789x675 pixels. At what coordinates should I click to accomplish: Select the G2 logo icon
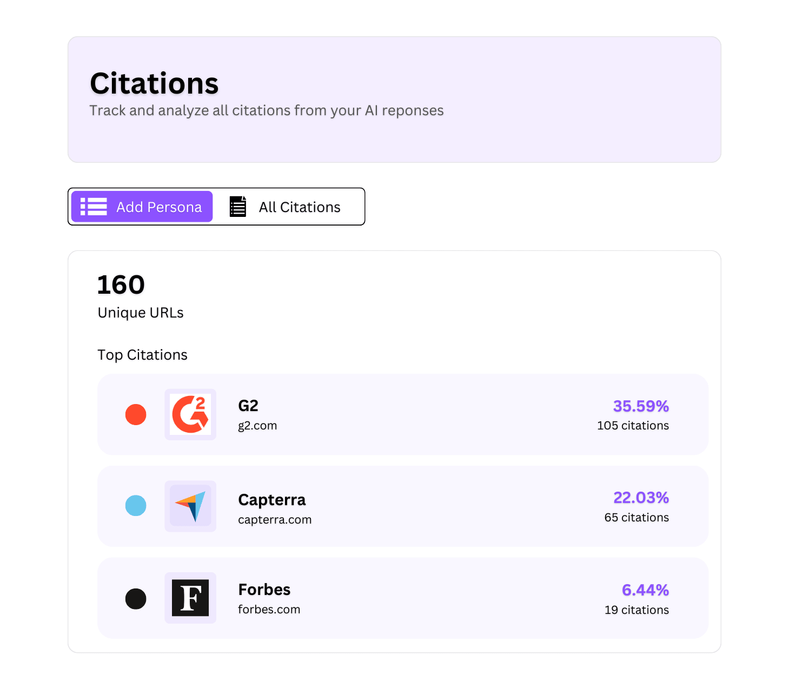click(x=190, y=414)
